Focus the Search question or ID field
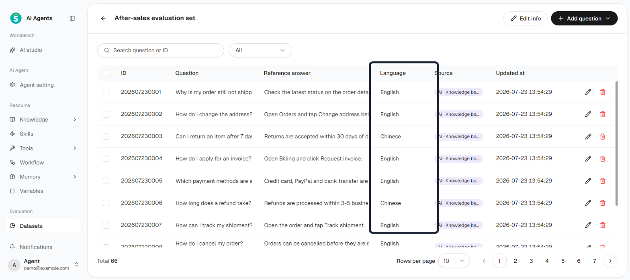 tap(161, 51)
